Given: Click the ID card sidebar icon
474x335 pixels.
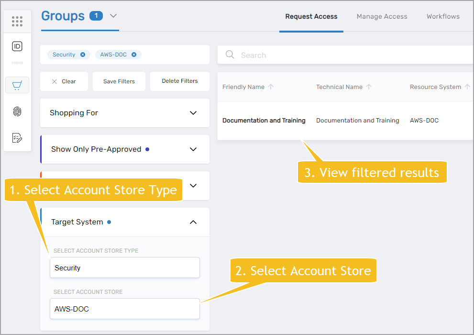Looking at the screenshot, I should tap(17, 46).
